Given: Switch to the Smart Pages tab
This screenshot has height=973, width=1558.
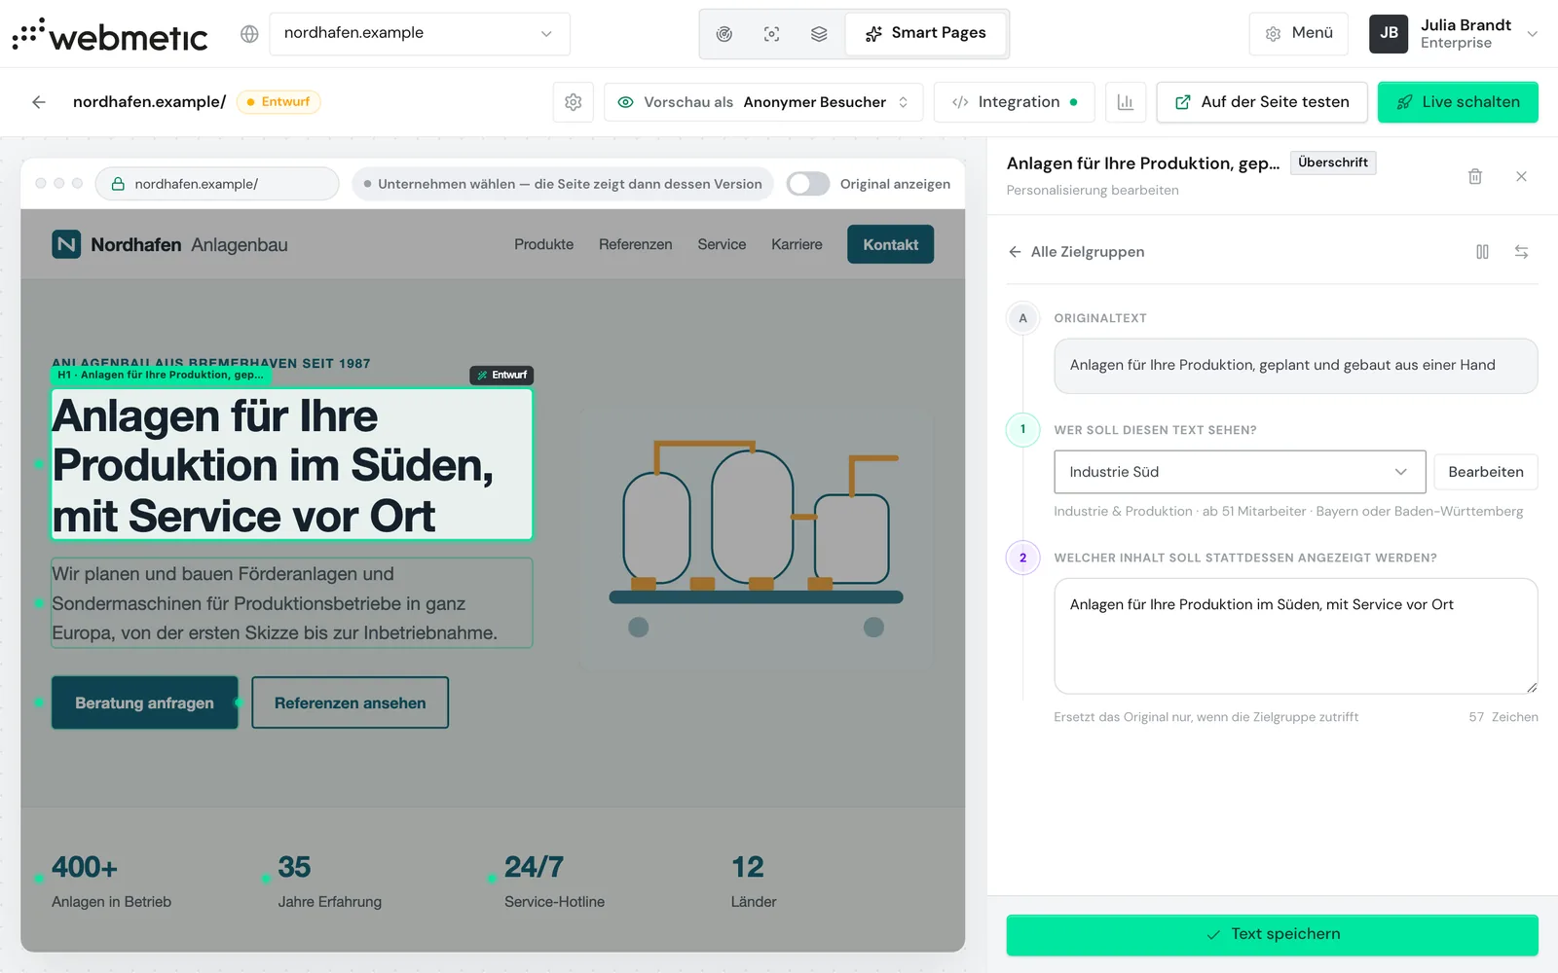Looking at the screenshot, I should (x=925, y=34).
